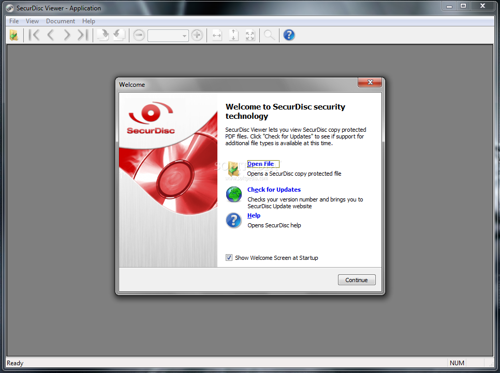The width and height of the screenshot is (500, 373).
Task: Jump to last page icon
Action: click(83, 35)
